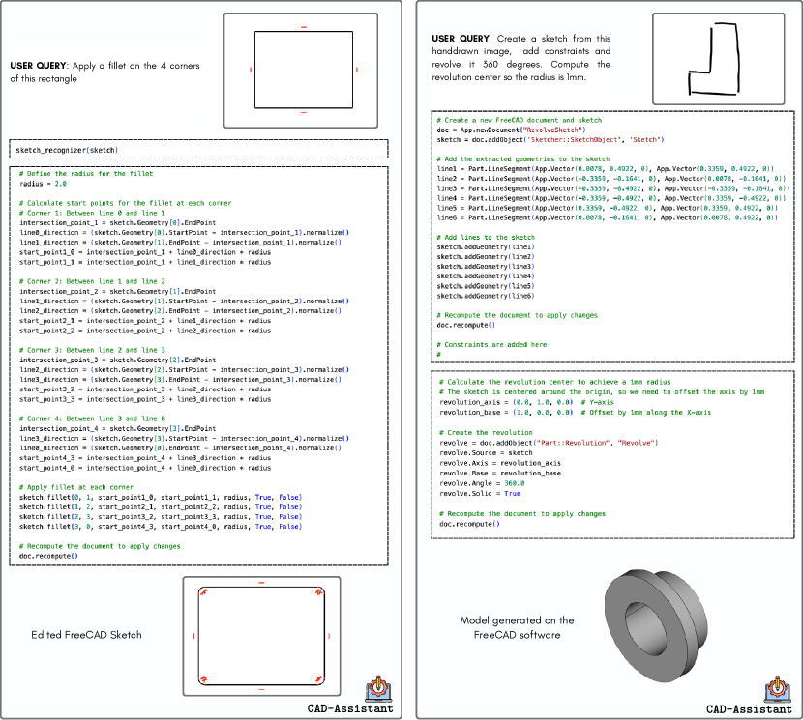Click comment '# Corner 2: Between line 1 and line 2'

tap(92, 281)
